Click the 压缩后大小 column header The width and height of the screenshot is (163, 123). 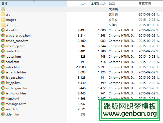(x=98, y=4)
